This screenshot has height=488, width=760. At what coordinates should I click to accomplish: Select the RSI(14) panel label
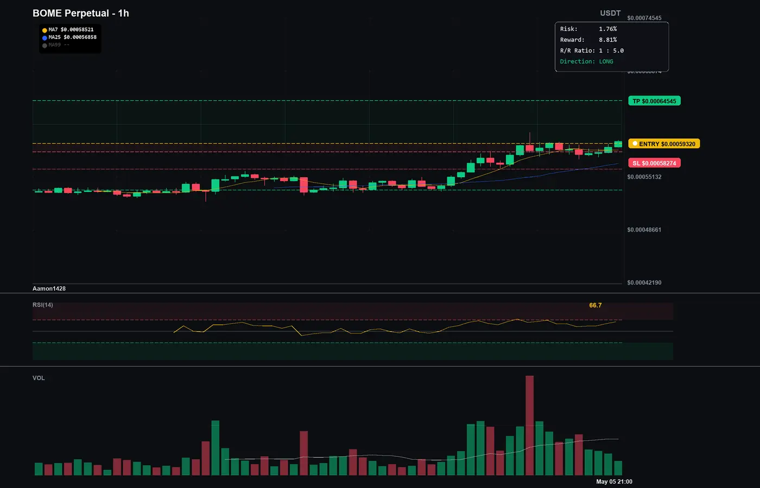point(43,305)
